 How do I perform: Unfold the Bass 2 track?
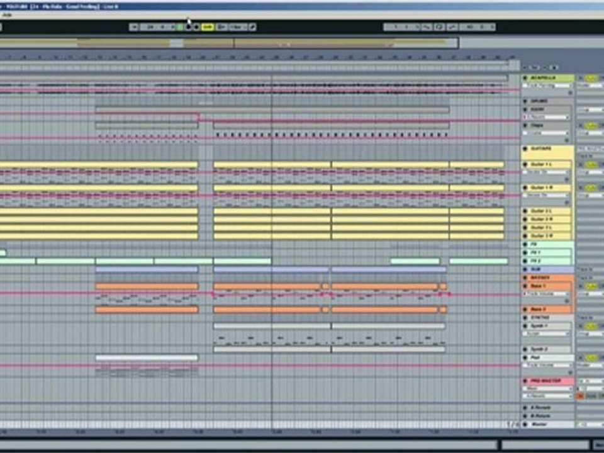point(525,310)
